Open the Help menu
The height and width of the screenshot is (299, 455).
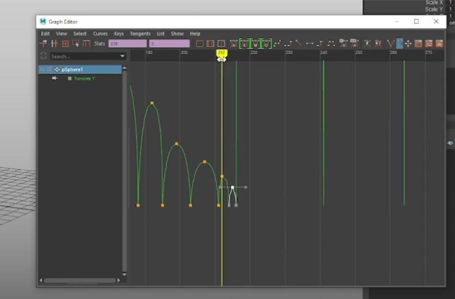[195, 33]
